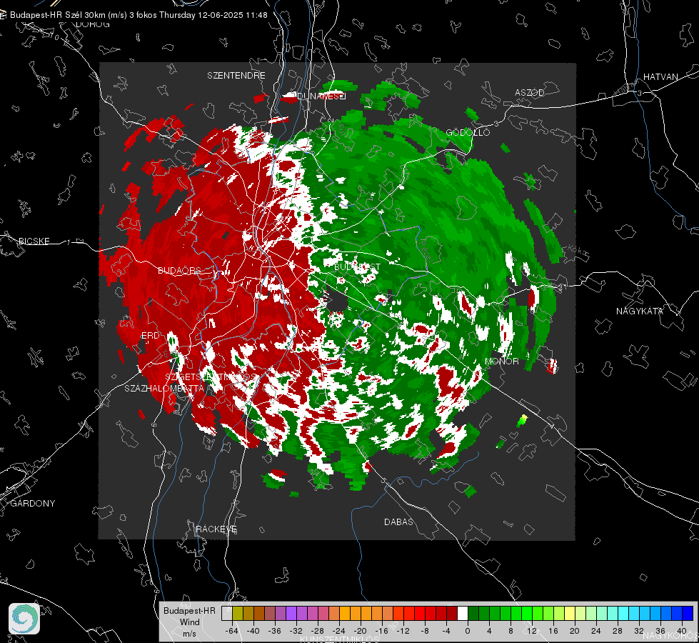Click the yellow-green echo southeast of Monor
The height and width of the screenshot is (643, 699).
click(x=522, y=420)
